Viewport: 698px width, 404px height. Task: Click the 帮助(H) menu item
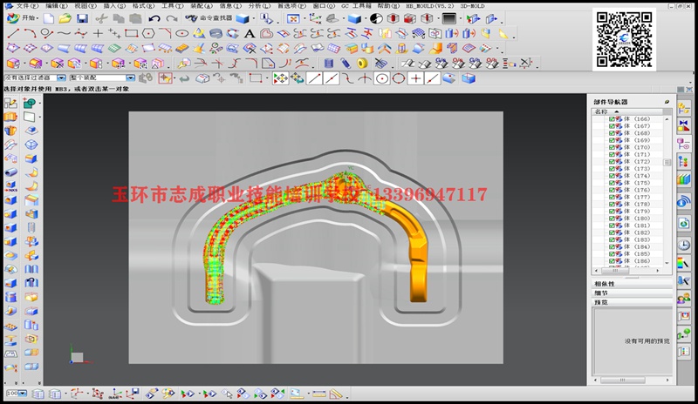click(388, 6)
